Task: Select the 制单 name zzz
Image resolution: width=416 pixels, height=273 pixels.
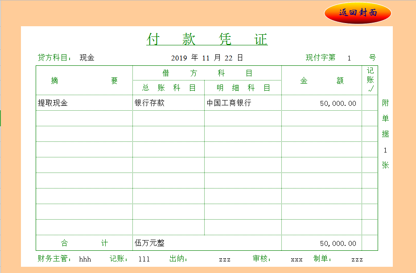Action: [357, 259]
